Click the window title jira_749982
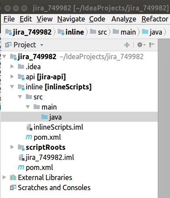170x198 pixels. tap(52, 8)
